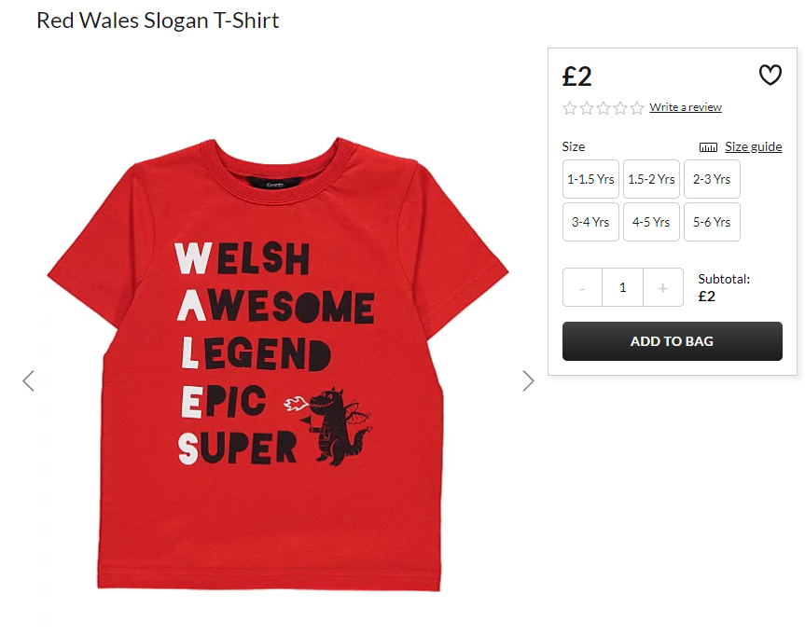Select size 2-3 Yrs
Screen dimensions: 805x635
[712, 179]
